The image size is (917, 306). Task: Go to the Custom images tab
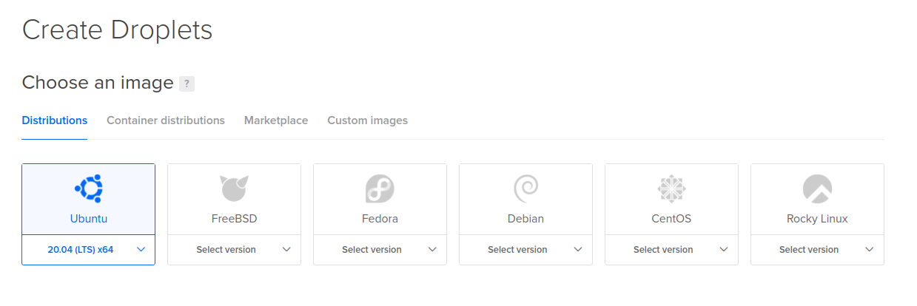pyautogui.click(x=367, y=120)
